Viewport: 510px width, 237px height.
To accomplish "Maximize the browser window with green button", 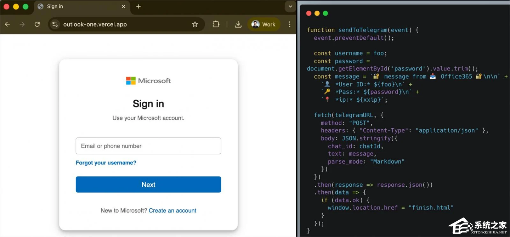I will point(25,6).
